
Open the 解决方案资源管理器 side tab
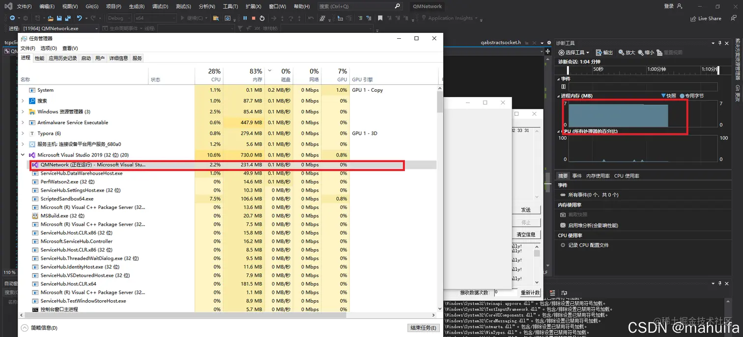click(738, 59)
